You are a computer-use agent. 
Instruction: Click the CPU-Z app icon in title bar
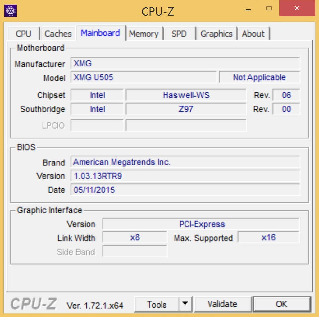click(11, 11)
